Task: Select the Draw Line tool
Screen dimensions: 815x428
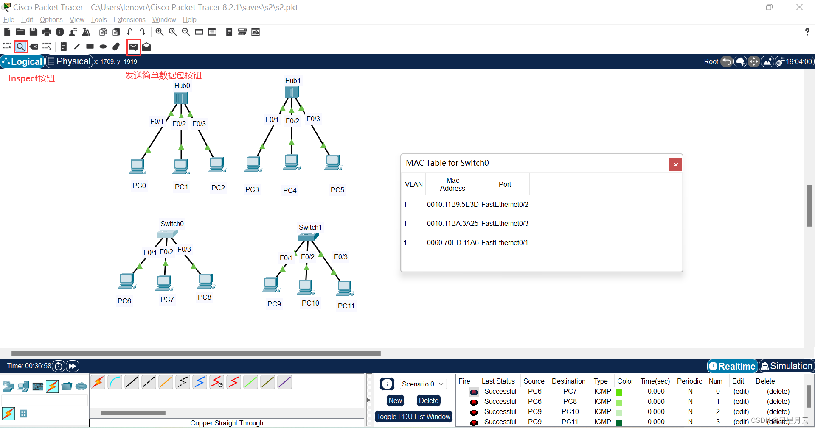Action: coord(77,47)
